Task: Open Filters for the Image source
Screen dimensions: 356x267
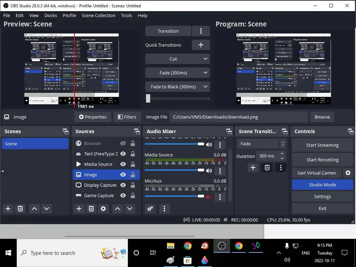Action: pos(127,117)
